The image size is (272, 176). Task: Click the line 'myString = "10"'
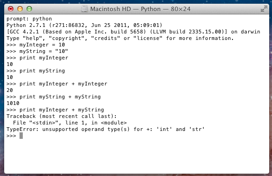(x=44, y=51)
